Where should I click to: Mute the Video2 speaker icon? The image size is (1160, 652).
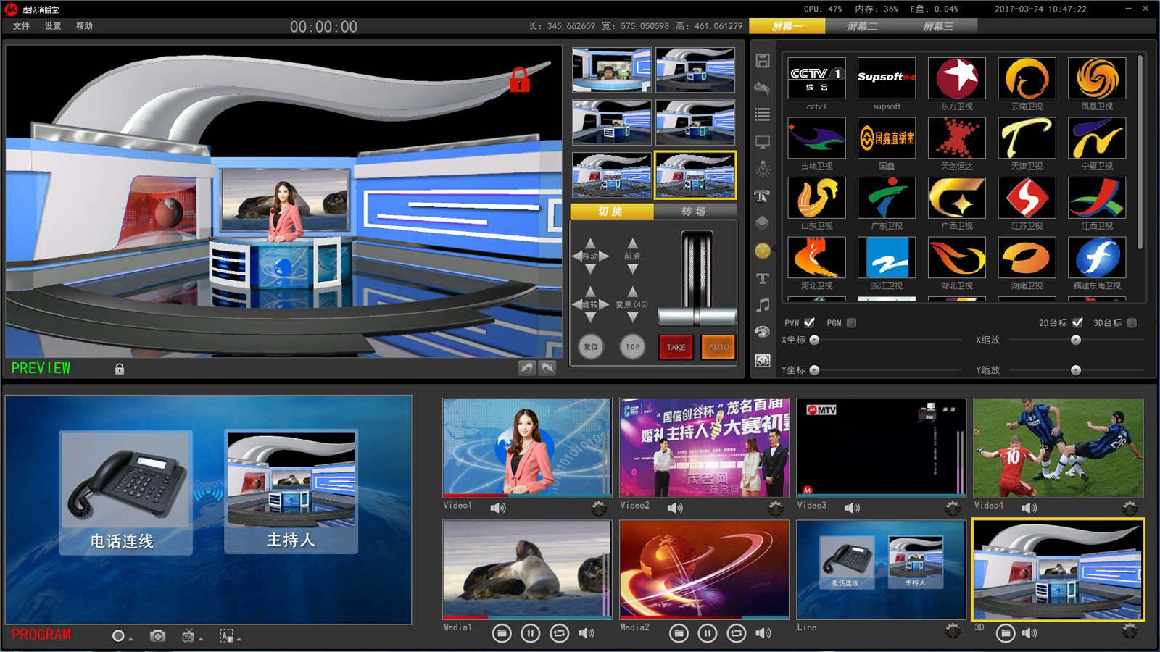[675, 508]
